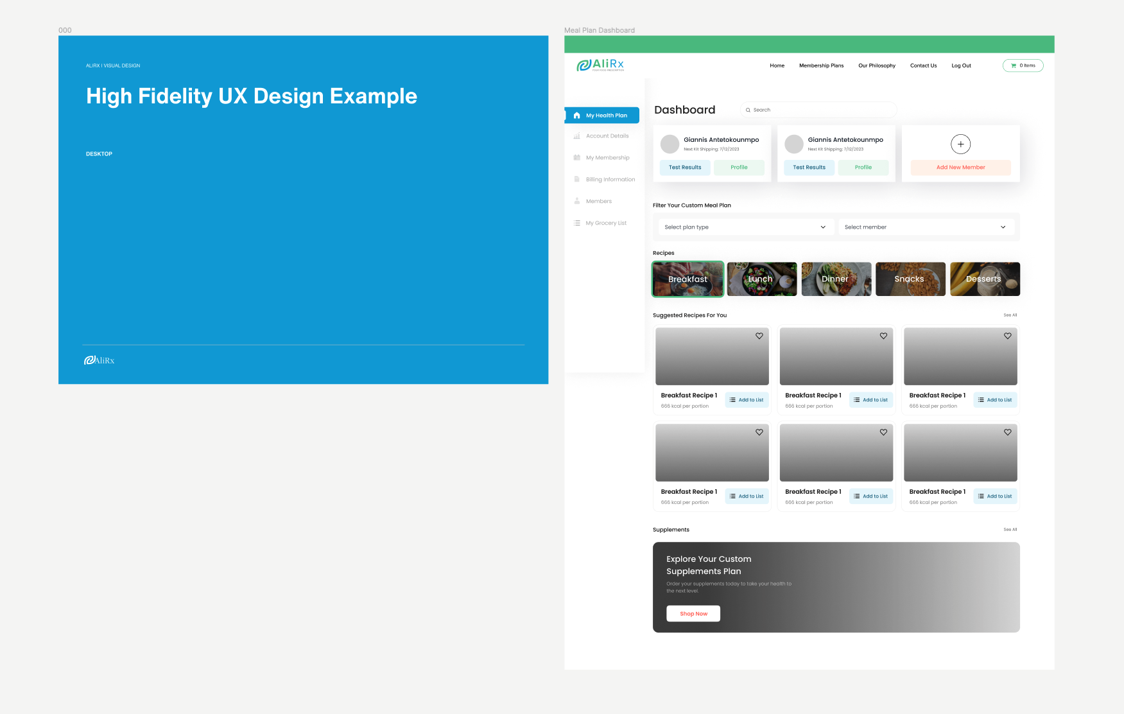This screenshot has width=1124, height=714.
Task: Open Our Philosophy page
Action: point(876,65)
